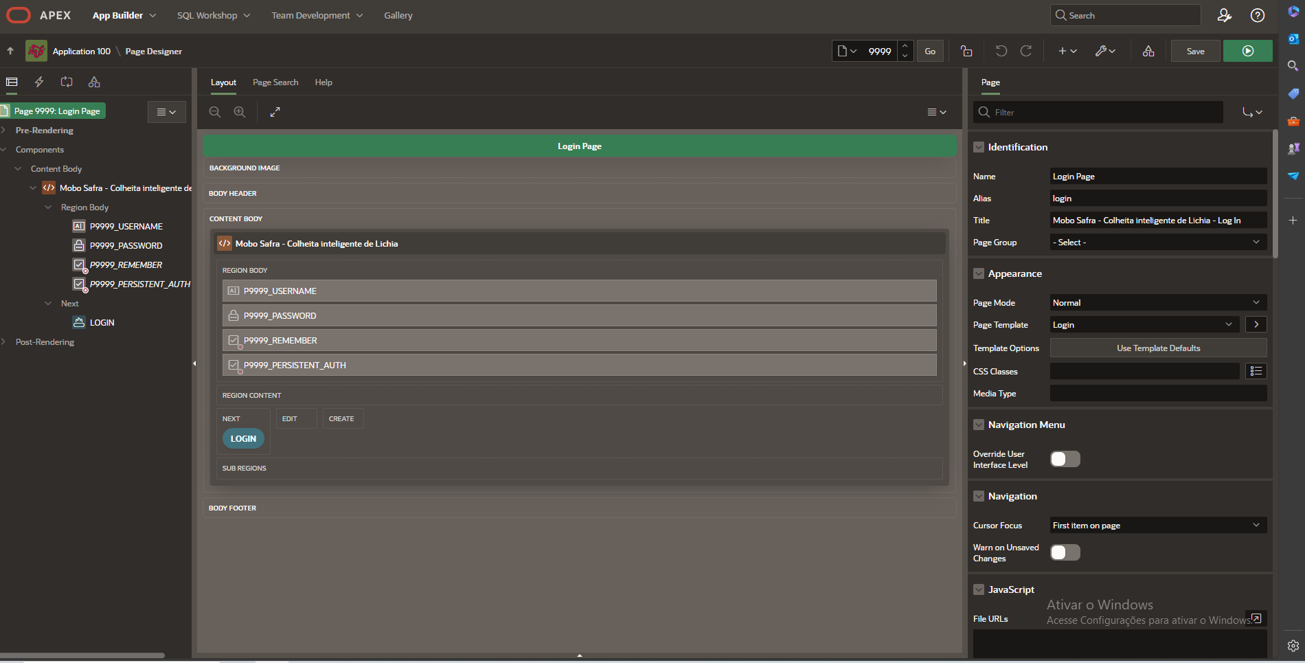Click the browser sidebar search icon
This screenshot has height=663, width=1305.
point(1293,66)
